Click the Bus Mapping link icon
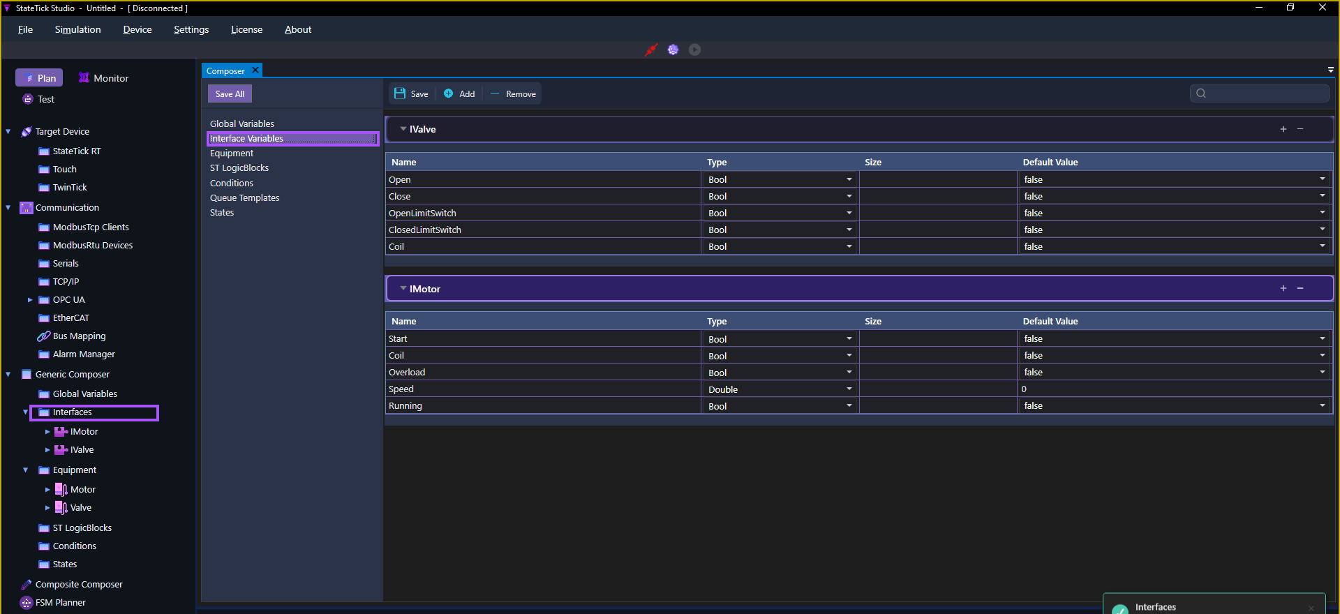 pos(44,336)
